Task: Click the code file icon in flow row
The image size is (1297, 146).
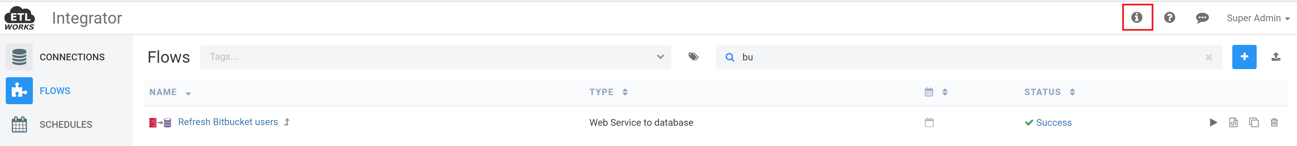Action: point(1233,122)
